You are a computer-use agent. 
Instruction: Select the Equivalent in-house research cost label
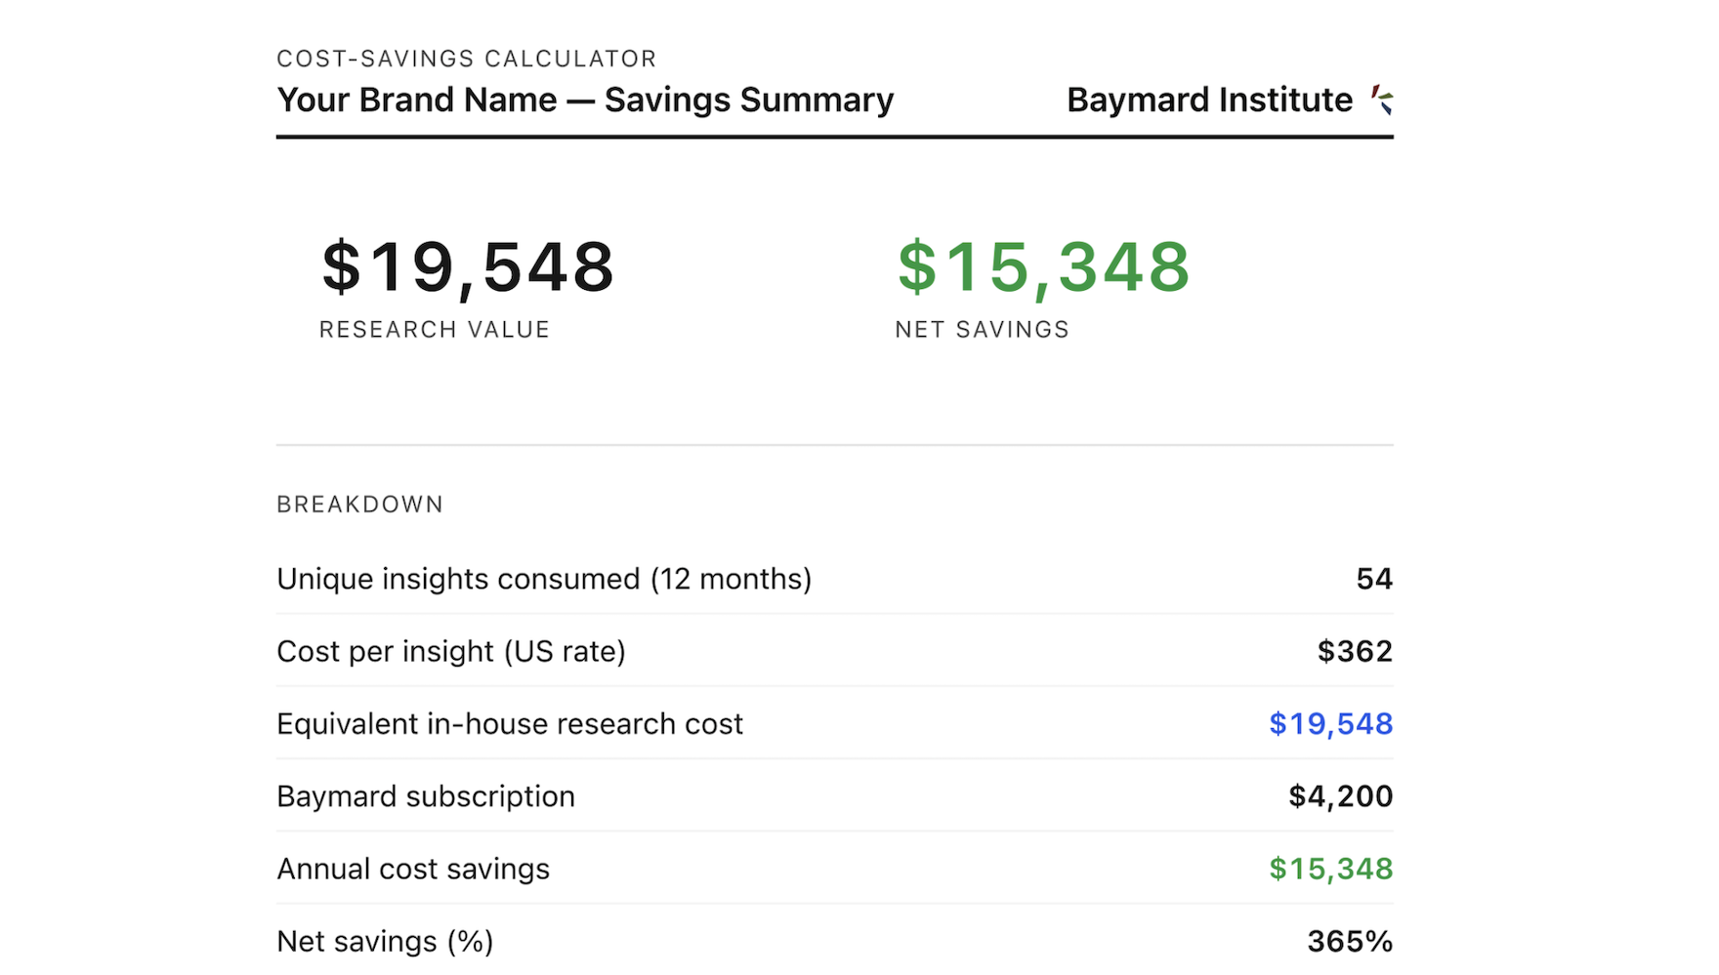[x=510, y=724]
